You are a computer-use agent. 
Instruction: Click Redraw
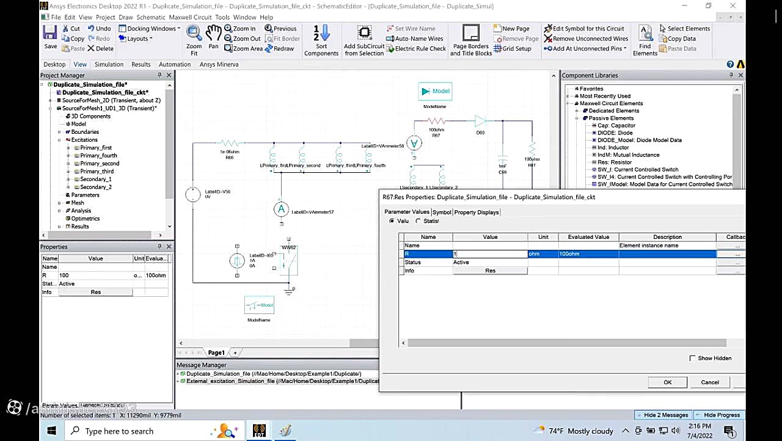click(279, 48)
